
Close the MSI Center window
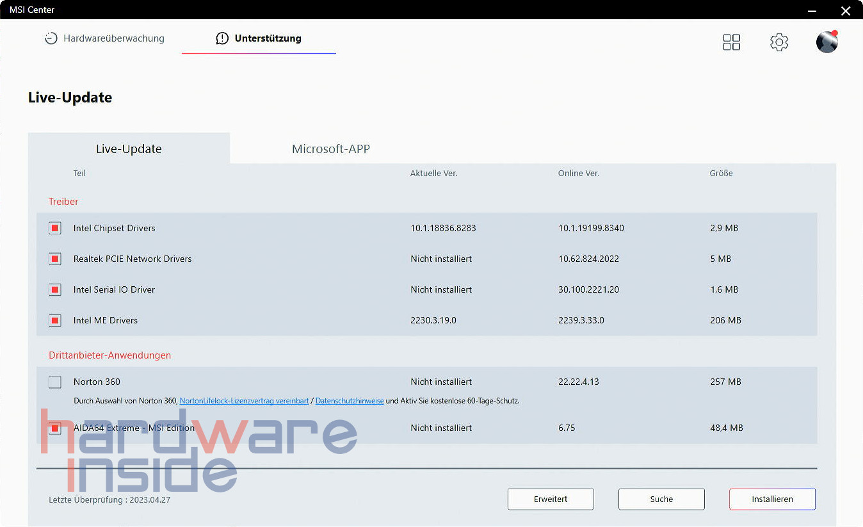coord(845,10)
